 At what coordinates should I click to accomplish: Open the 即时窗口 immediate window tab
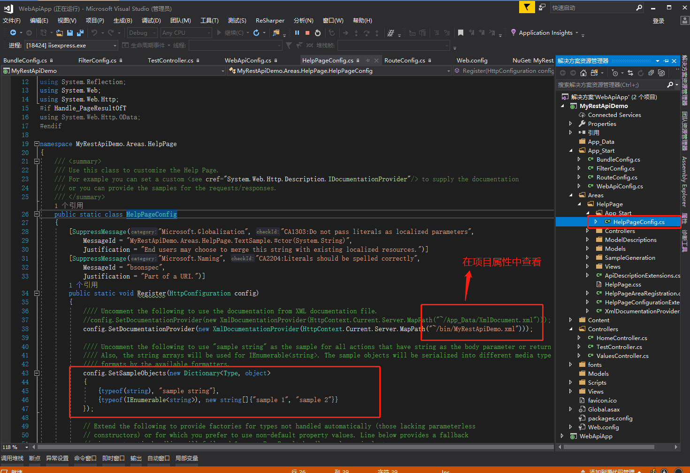coord(113,458)
